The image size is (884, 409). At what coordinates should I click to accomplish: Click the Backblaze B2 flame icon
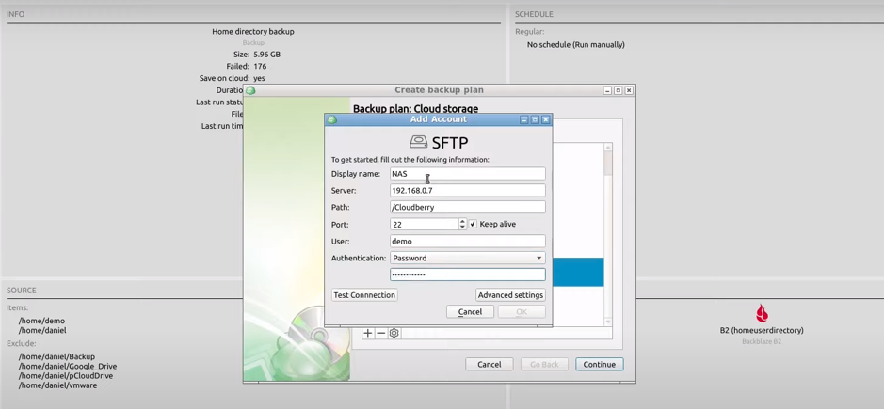[762, 313]
